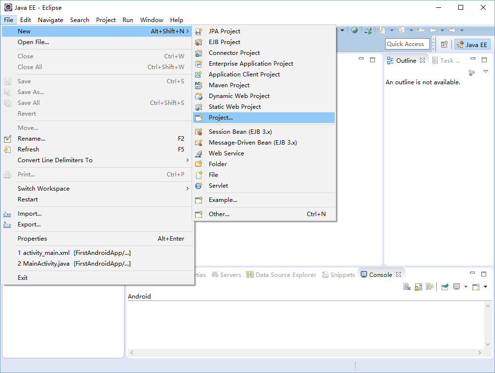
Task: Open the Outline view menu triangle
Action: point(486,72)
